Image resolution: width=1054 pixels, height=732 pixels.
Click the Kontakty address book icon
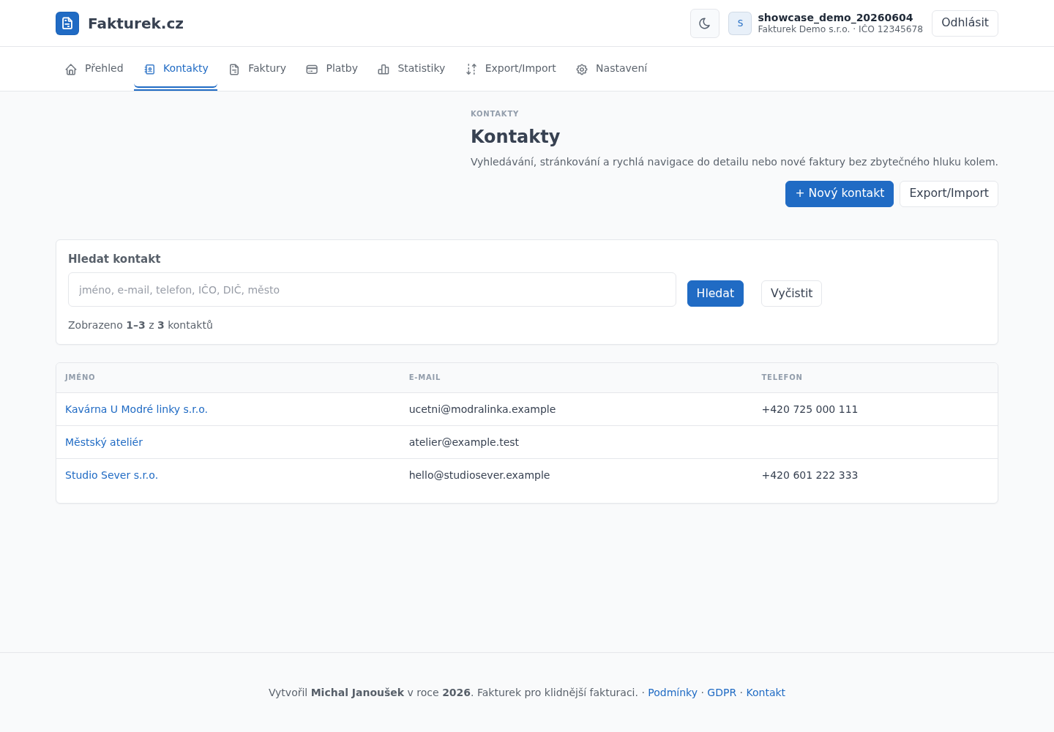[149, 70]
